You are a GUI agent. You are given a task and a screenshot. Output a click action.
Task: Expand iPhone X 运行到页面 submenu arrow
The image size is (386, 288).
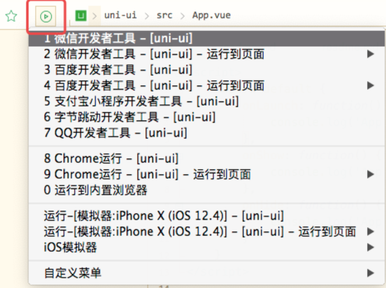(x=370, y=232)
